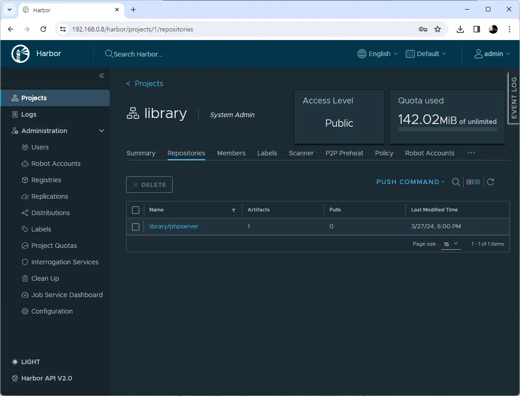Open project Robot Accounts tab
Screen dimensions: 520x396
click(429, 153)
